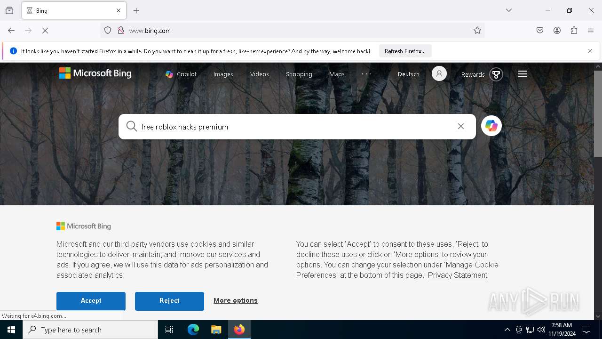
Task: Open Task View on taskbar
Action: click(169, 330)
